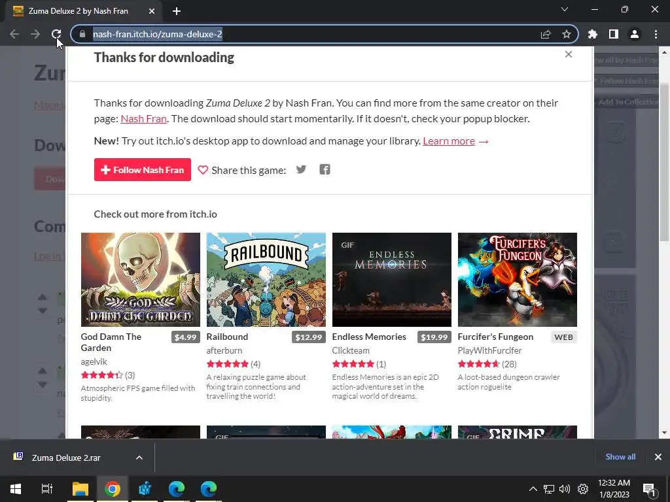The width and height of the screenshot is (670, 502).
Task: Open the notifications action center icon
Action: 650,489
